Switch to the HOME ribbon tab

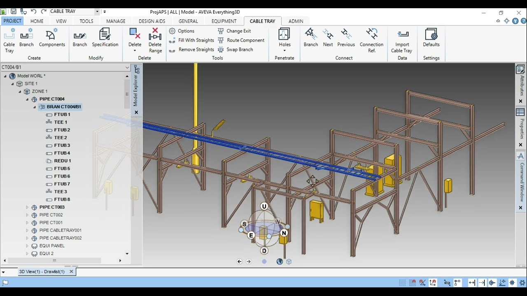(37, 21)
